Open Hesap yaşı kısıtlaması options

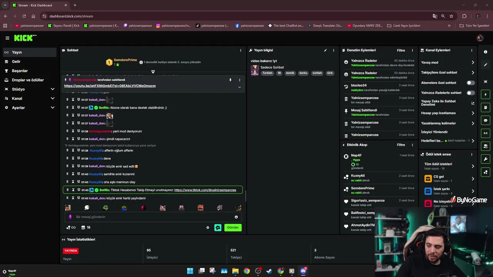point(448,113)
